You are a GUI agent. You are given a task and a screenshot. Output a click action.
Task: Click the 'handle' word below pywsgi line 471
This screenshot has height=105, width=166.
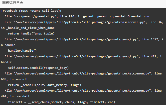(6, 62)
